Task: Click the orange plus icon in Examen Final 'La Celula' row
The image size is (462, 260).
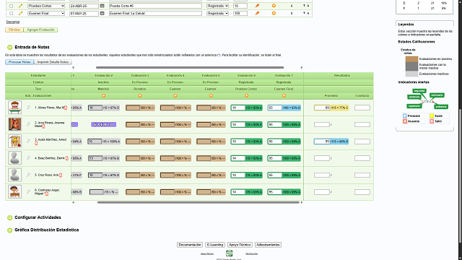Action: [274, 13]
